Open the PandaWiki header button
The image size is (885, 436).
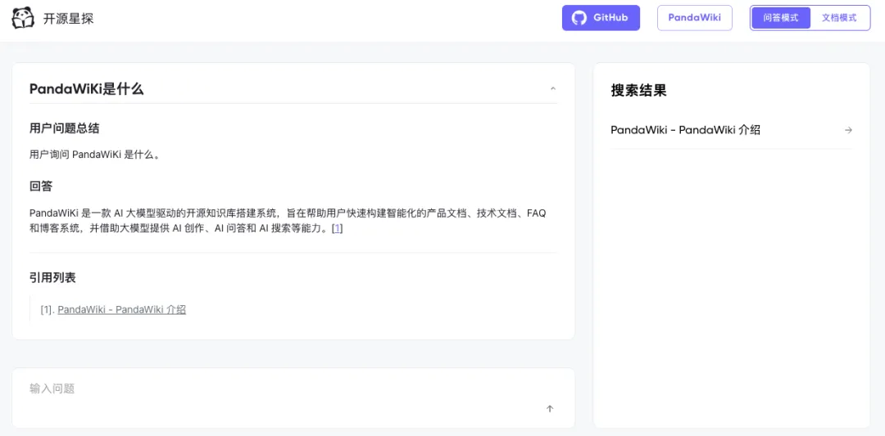coord(694,17)
